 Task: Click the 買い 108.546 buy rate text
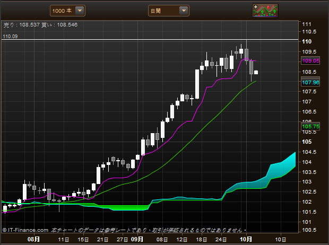tap(59, 25)
